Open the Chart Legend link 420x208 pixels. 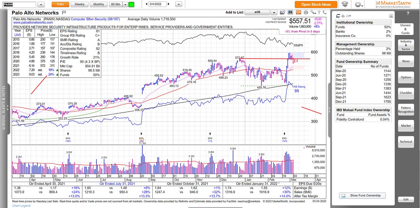21,206
